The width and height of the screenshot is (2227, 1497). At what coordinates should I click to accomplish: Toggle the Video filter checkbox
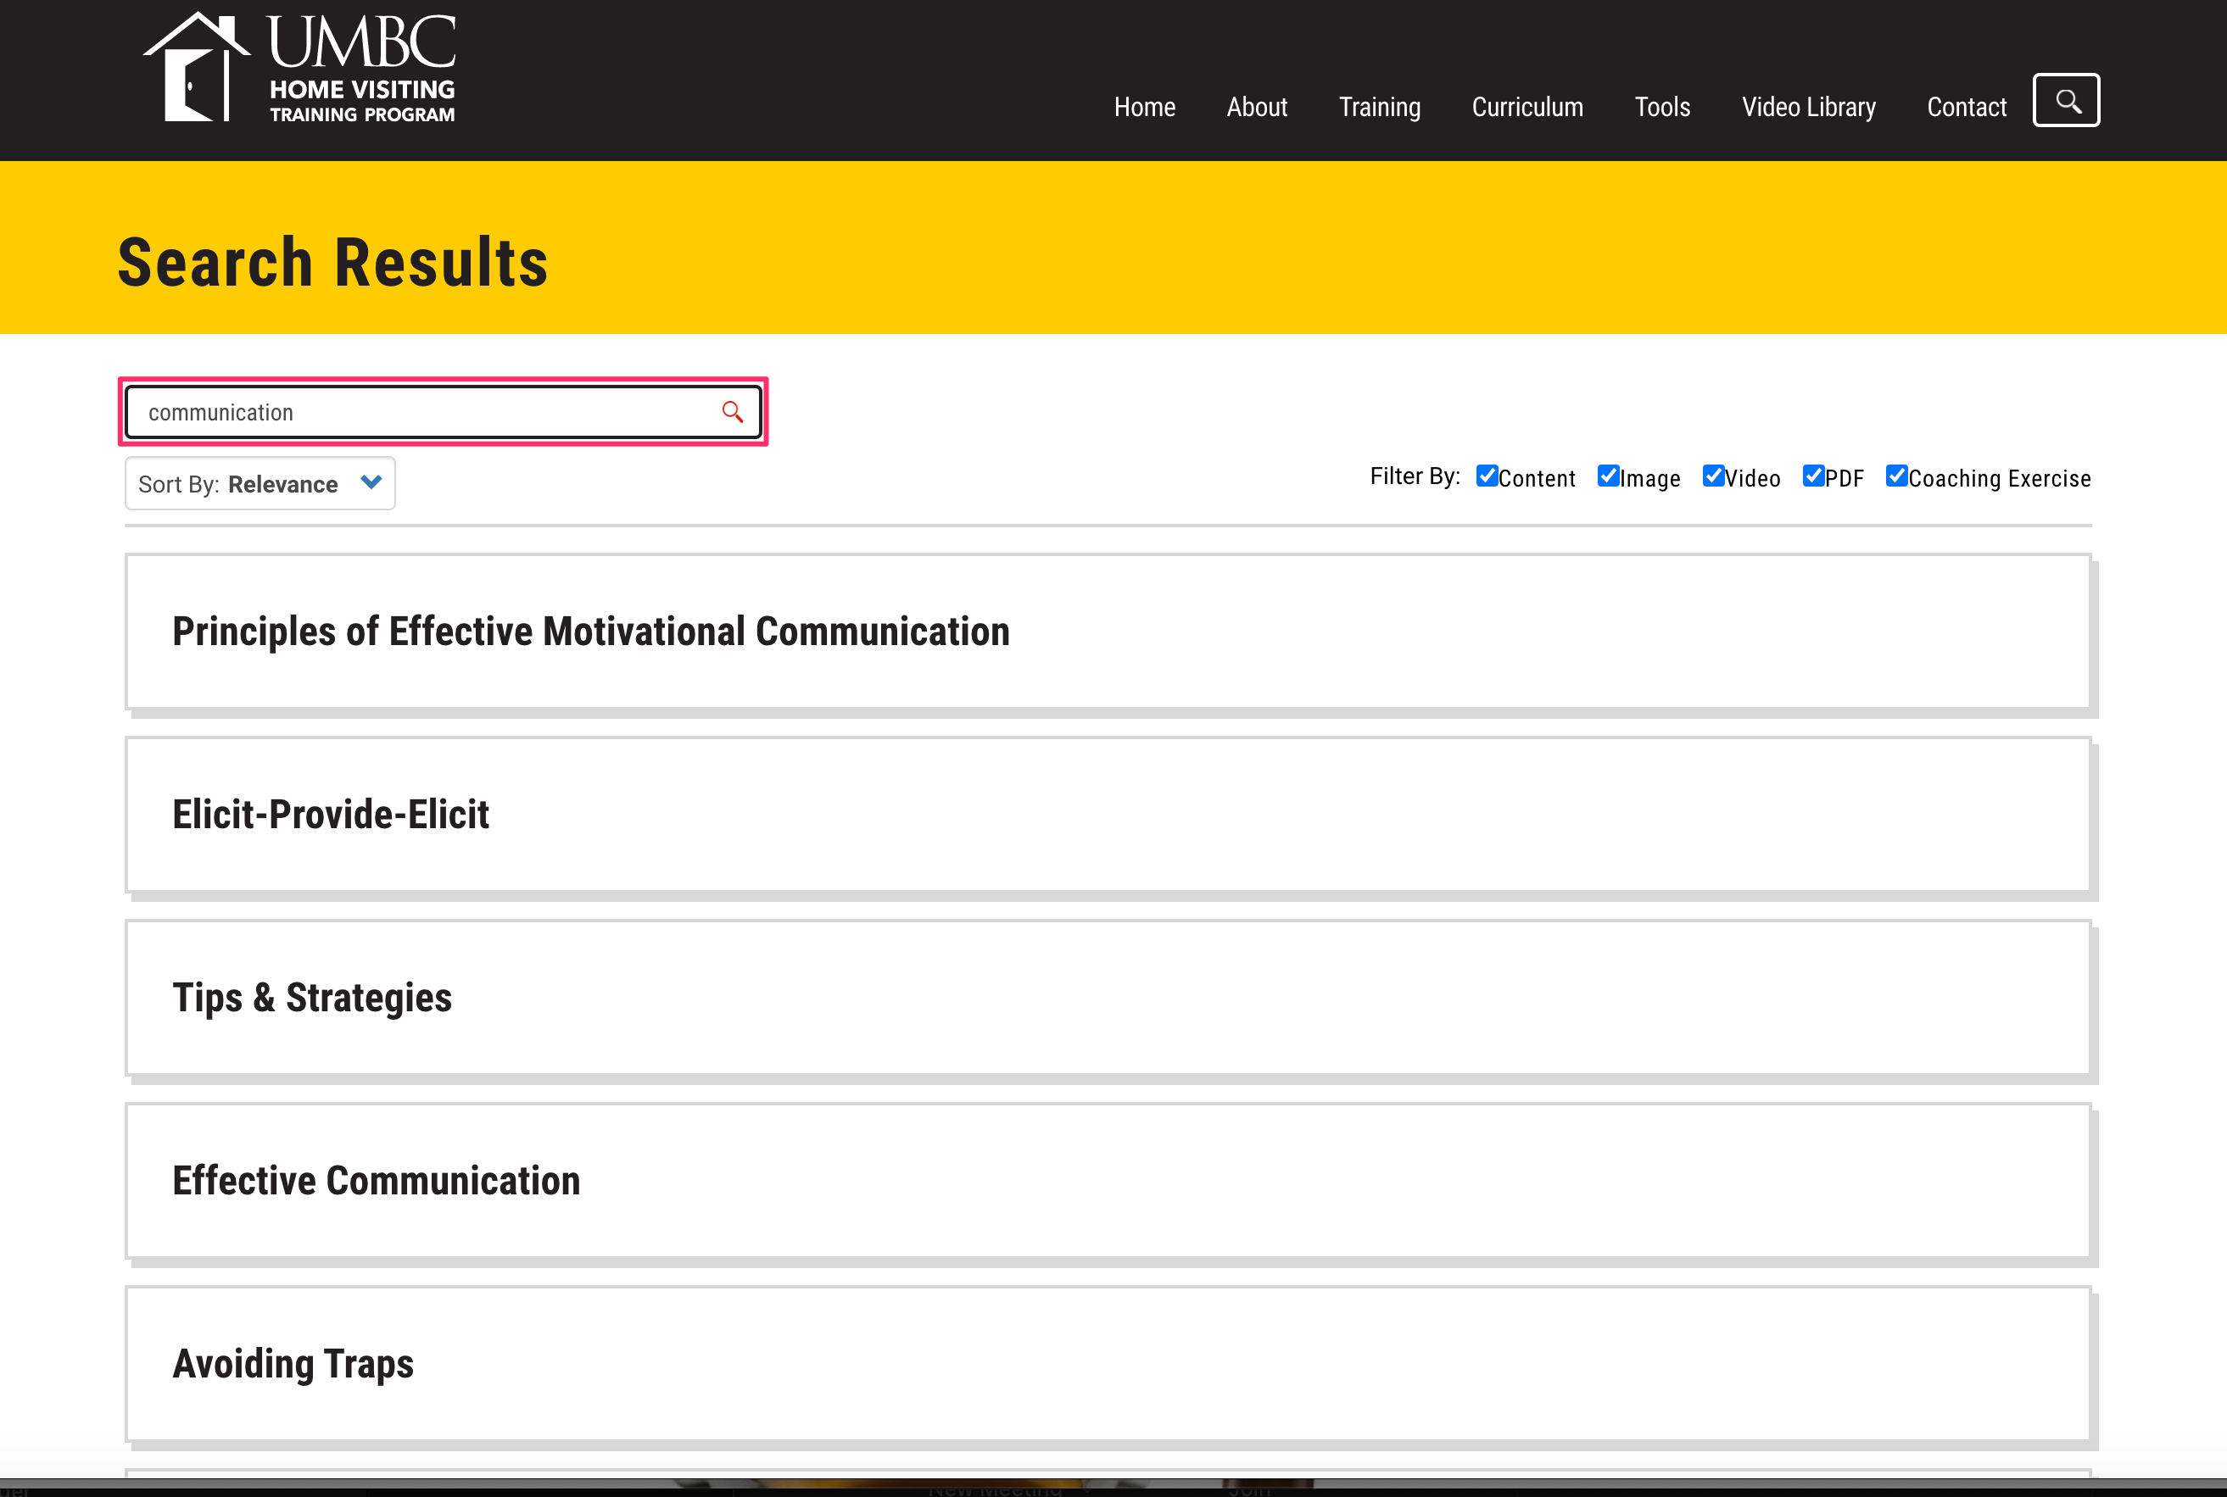coord(1713,476)
